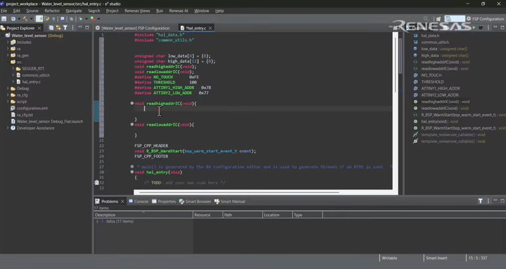This screenshot has width=506, height=269.
Task: Open the Problems view menu (three dots)
Action: point(488,201)
